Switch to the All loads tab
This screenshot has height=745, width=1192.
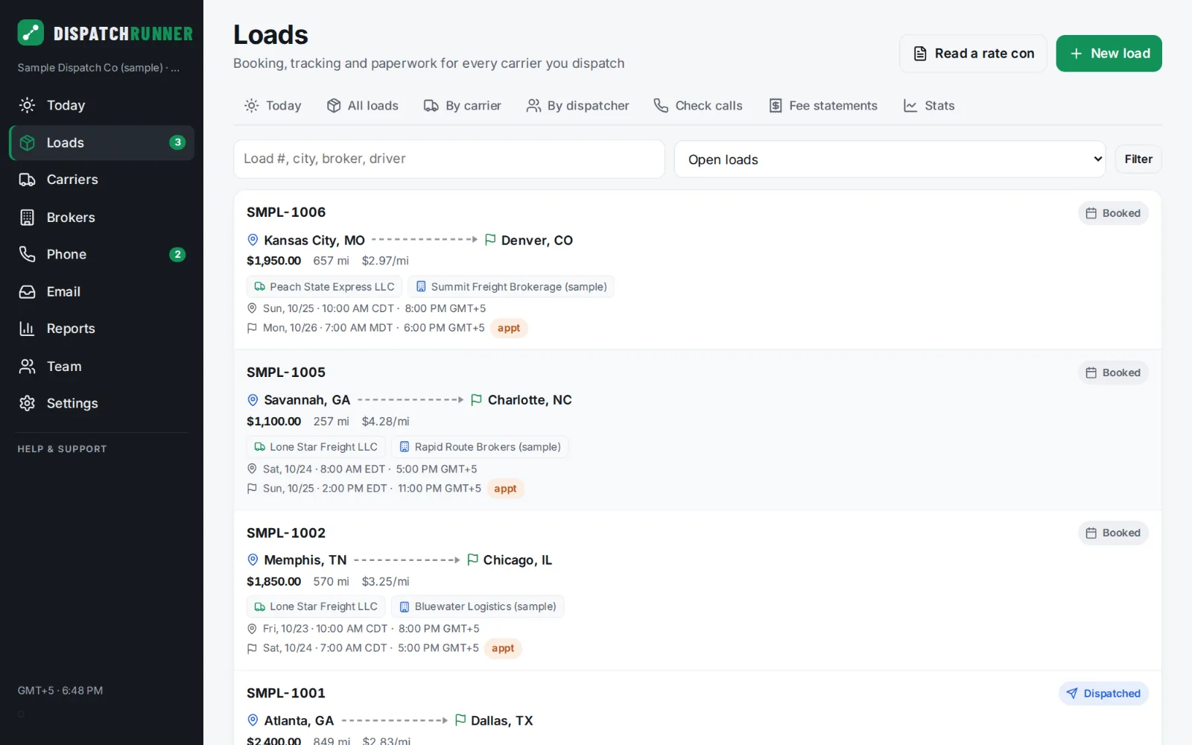pos(362,106)
